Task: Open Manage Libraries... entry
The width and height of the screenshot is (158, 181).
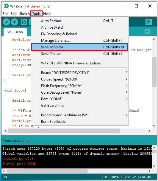Action: click(x=80, y=41)
